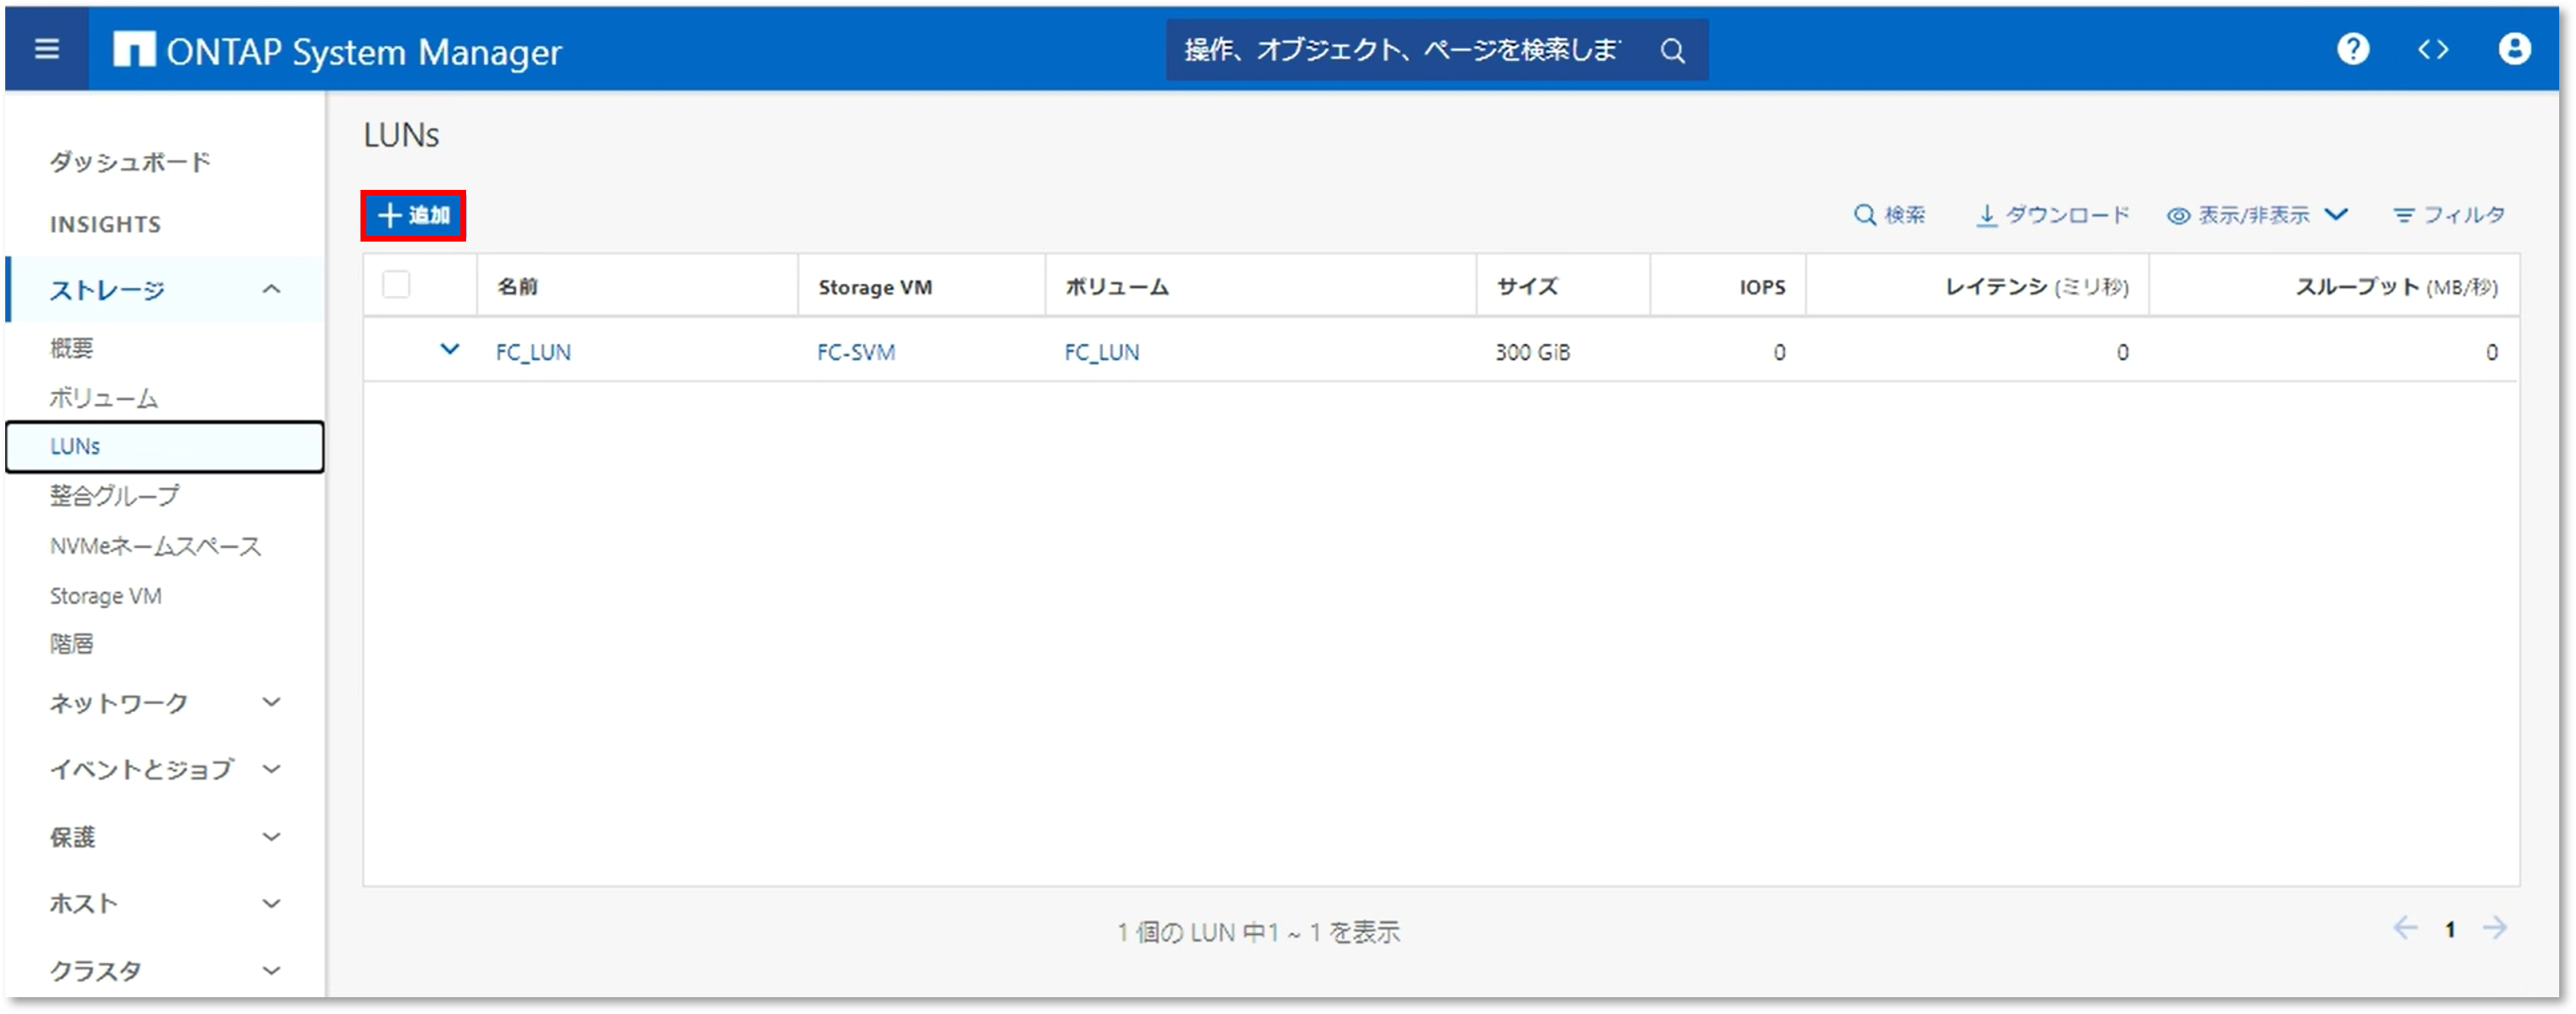Go to previous page arrow

click(x=2405, y=928)
